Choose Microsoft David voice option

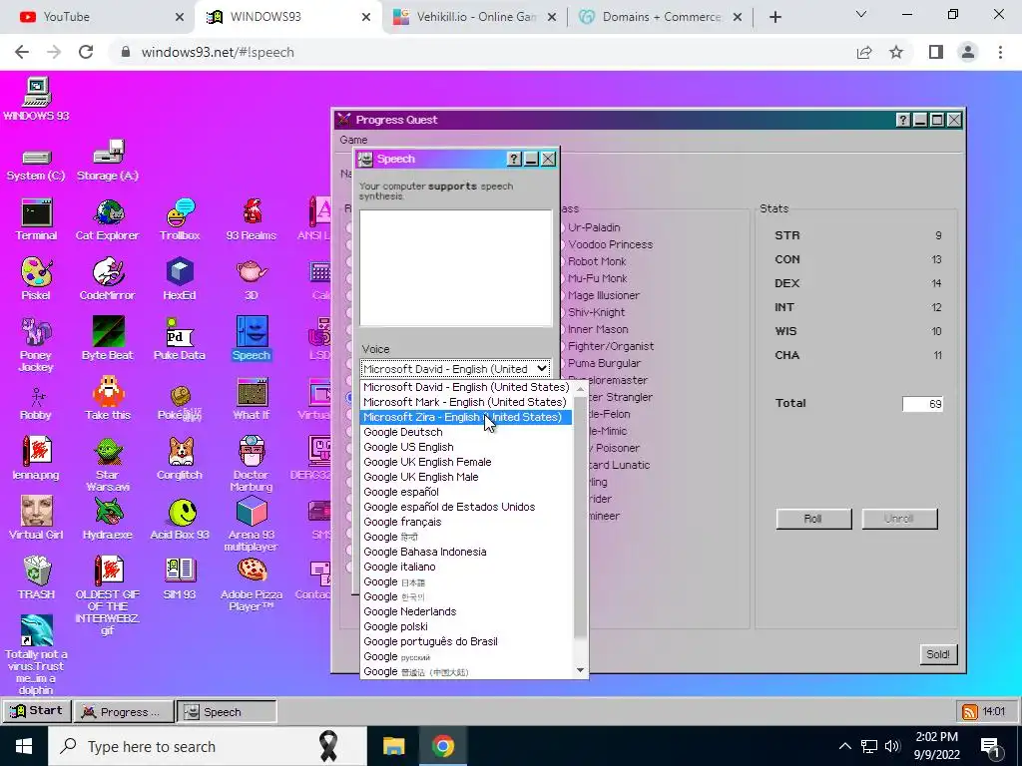click(466, 387)
